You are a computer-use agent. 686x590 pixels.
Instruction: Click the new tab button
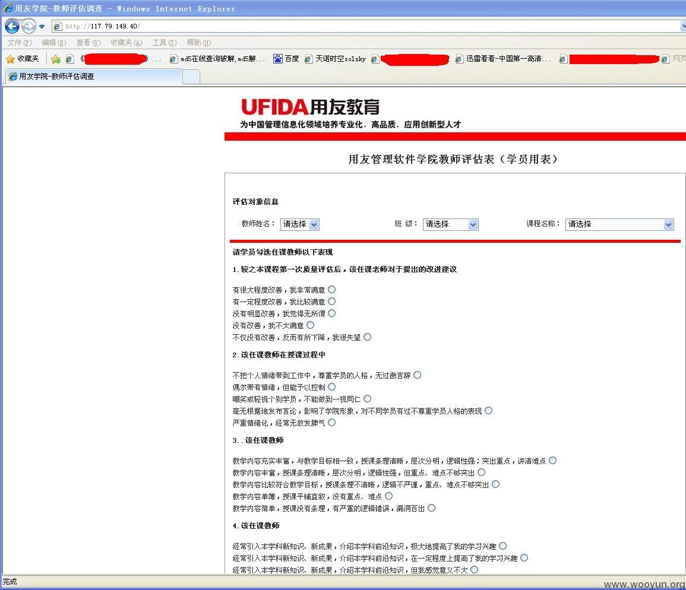[191, 77]
